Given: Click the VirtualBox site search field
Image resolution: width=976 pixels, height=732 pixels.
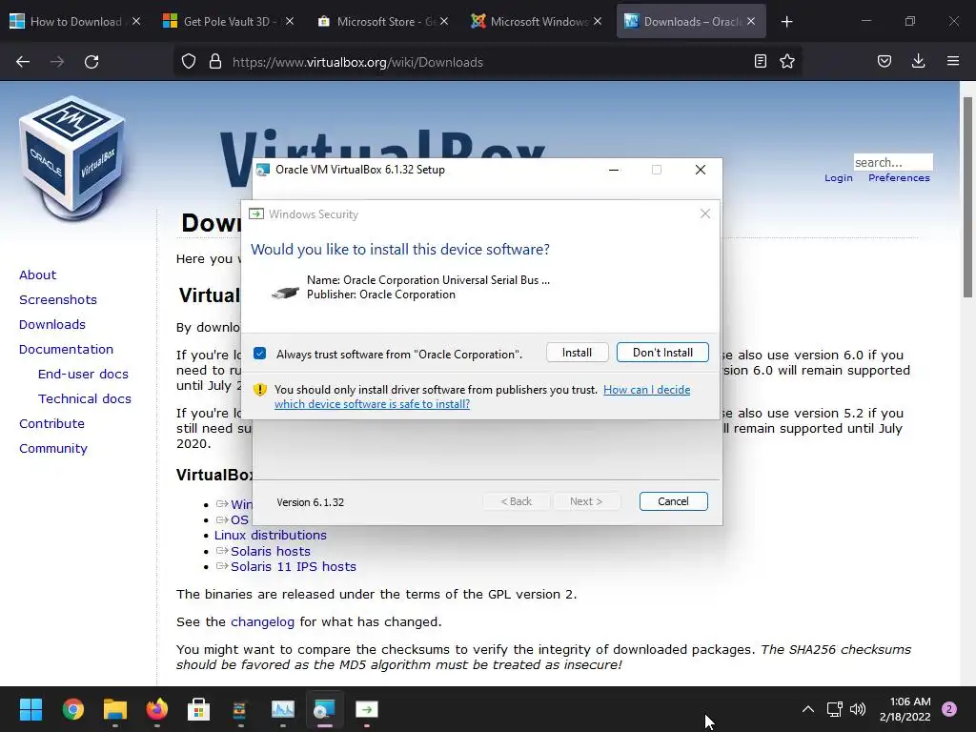Looking at the screenshot, I should (893, 162).
